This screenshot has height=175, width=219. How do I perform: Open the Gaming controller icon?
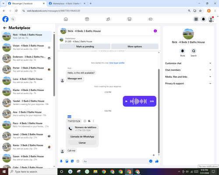[151, 19]
